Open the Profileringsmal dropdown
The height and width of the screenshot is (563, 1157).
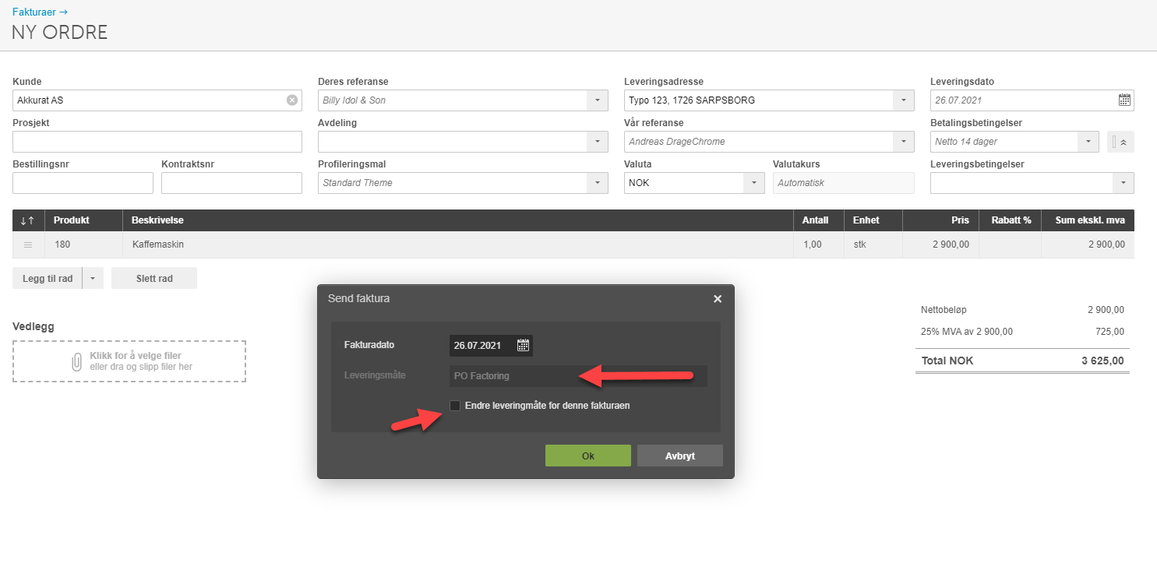click(x=598, y=183)
